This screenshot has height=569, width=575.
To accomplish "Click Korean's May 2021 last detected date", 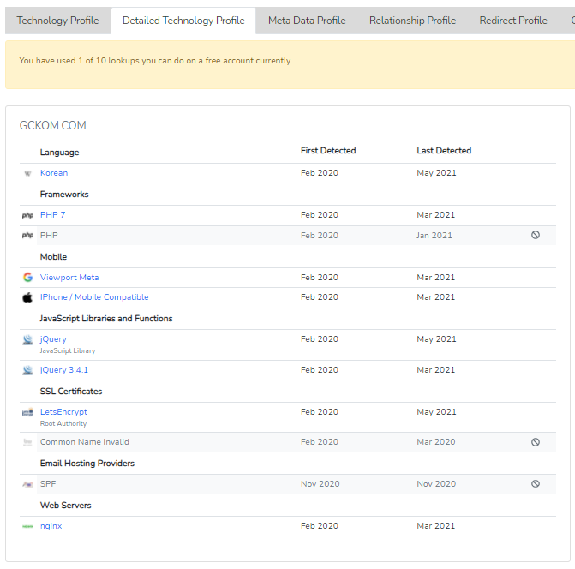I will [436, 173].
